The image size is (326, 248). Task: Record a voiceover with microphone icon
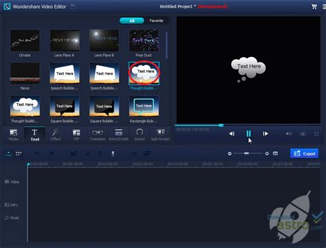[113, 153]
